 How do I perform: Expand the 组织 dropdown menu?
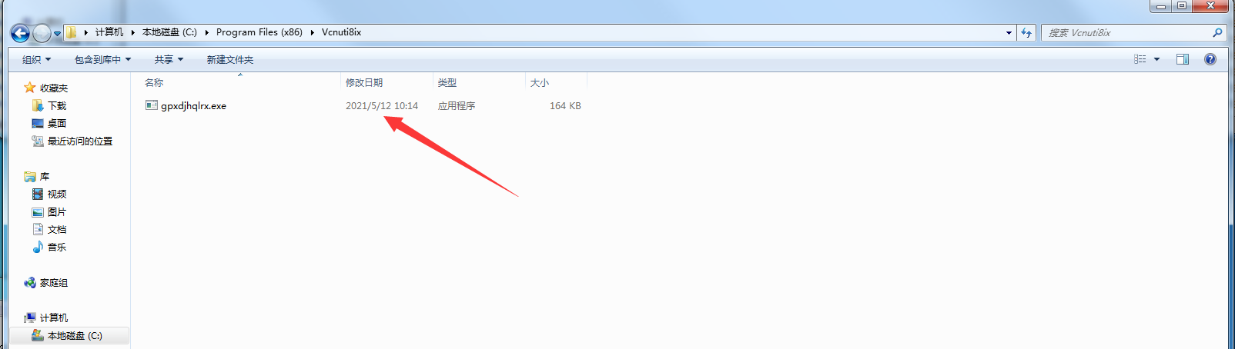(36, 59)
